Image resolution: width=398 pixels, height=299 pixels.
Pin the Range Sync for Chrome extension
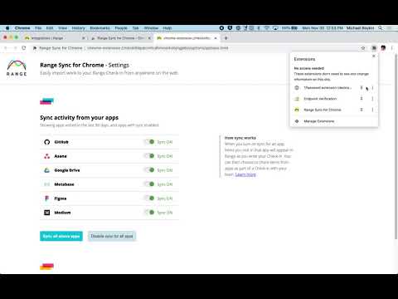[x=362, y=110]
